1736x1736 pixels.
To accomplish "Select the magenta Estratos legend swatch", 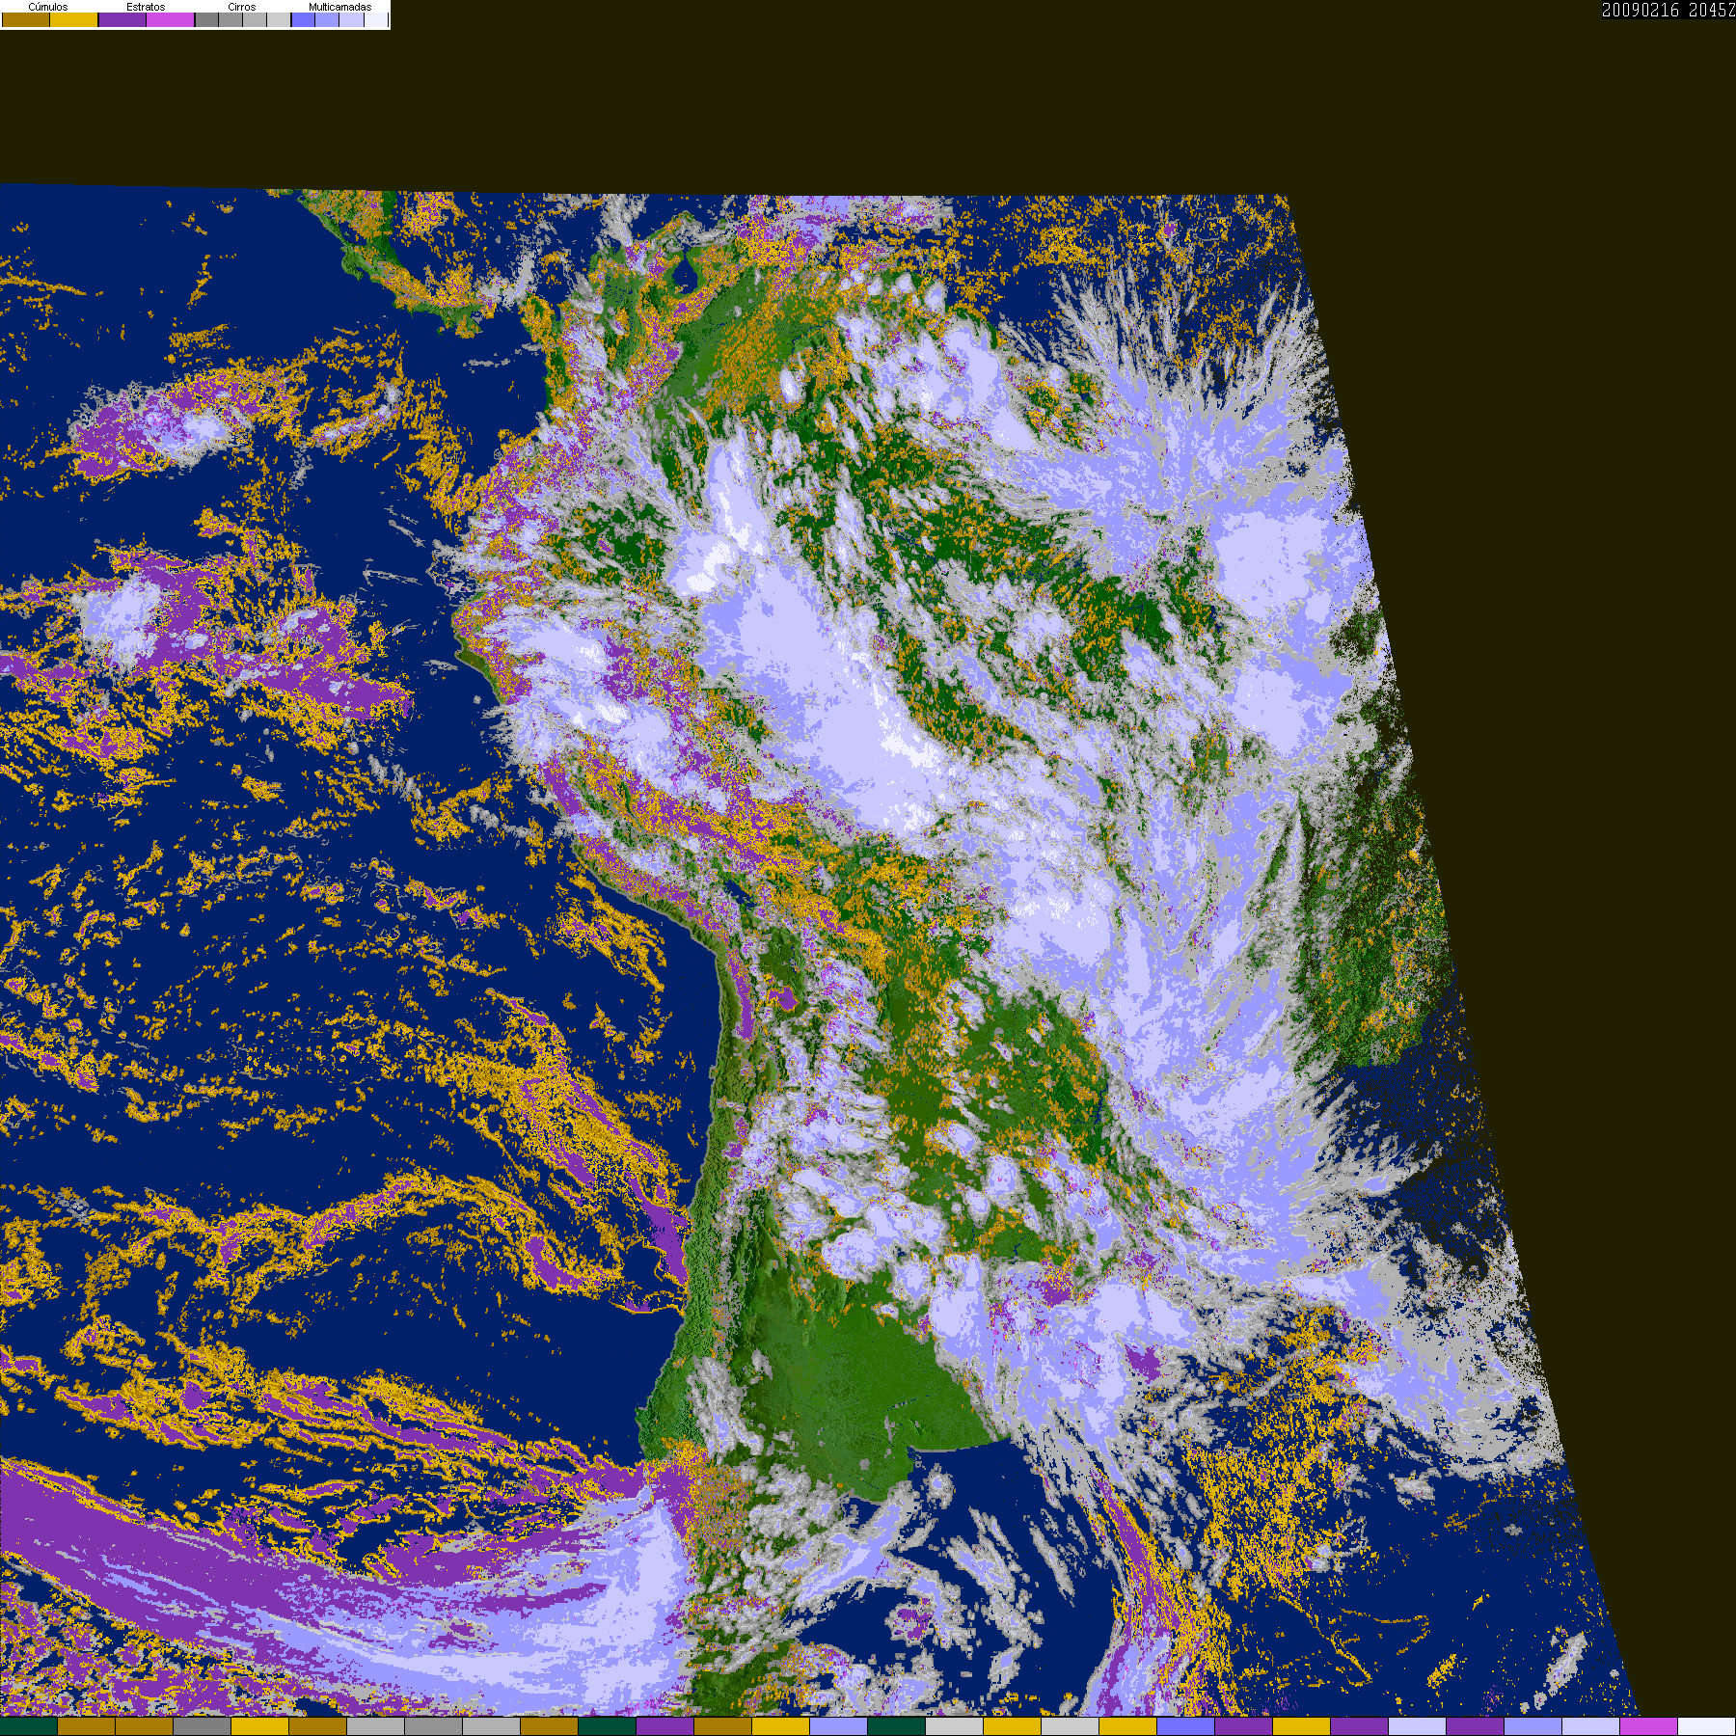I will tap(171, 19).
